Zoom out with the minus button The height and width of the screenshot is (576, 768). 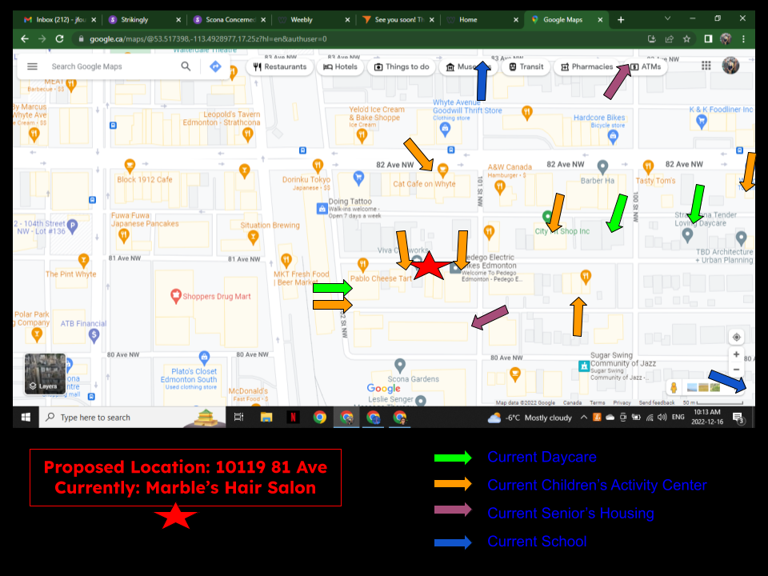pos(736,370)
